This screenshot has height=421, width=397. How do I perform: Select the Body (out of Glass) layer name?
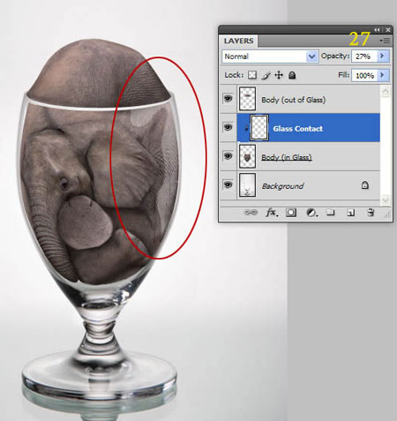[294, 100]
